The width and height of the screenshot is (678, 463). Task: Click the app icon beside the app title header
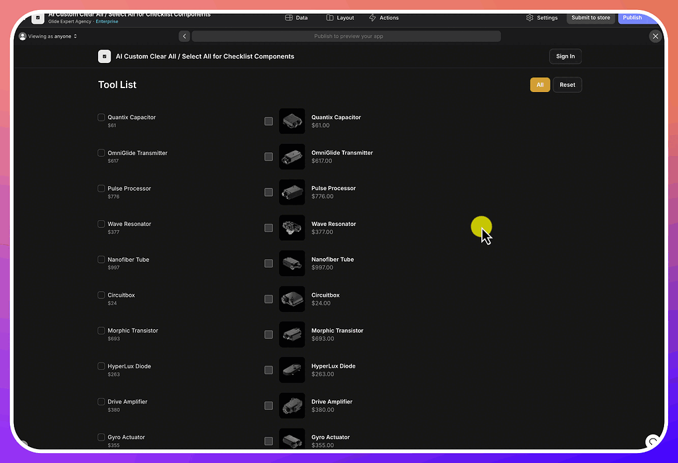click(x=104, y=56)
